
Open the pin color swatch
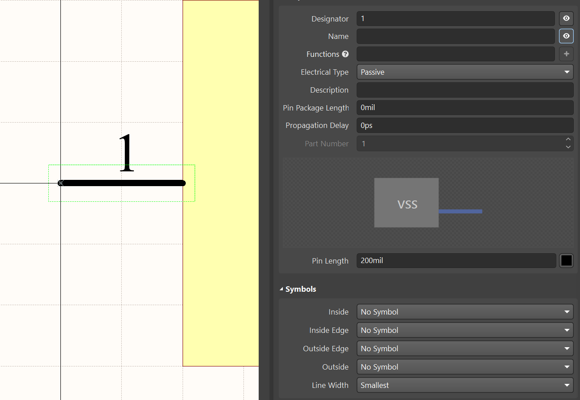click(566, 260)
